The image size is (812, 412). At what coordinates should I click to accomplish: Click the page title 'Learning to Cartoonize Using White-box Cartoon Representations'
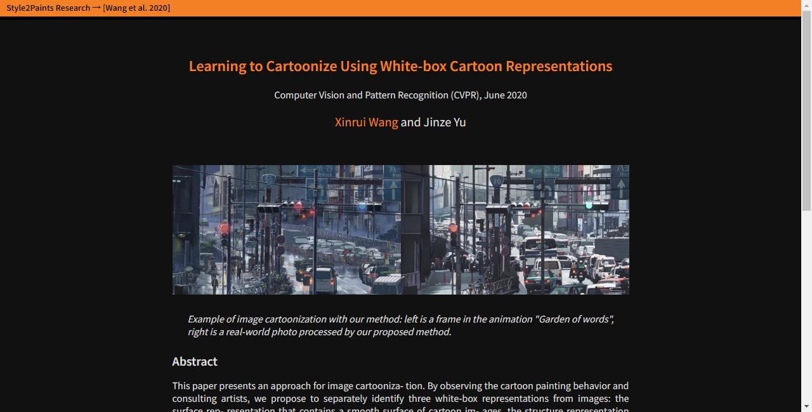coord(401,66)
